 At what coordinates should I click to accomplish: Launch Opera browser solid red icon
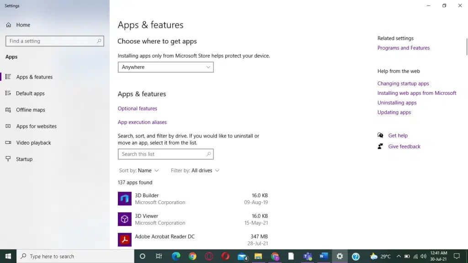[225, 256]
